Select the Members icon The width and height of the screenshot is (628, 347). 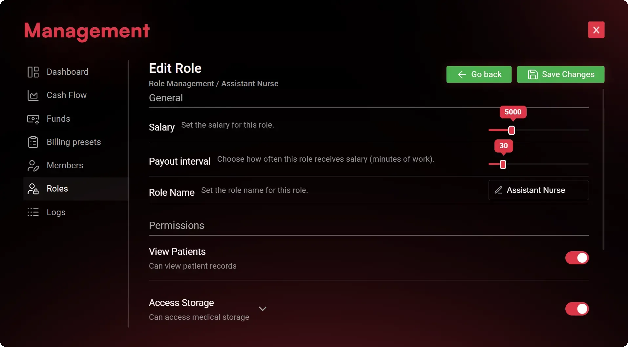(33, 166)
